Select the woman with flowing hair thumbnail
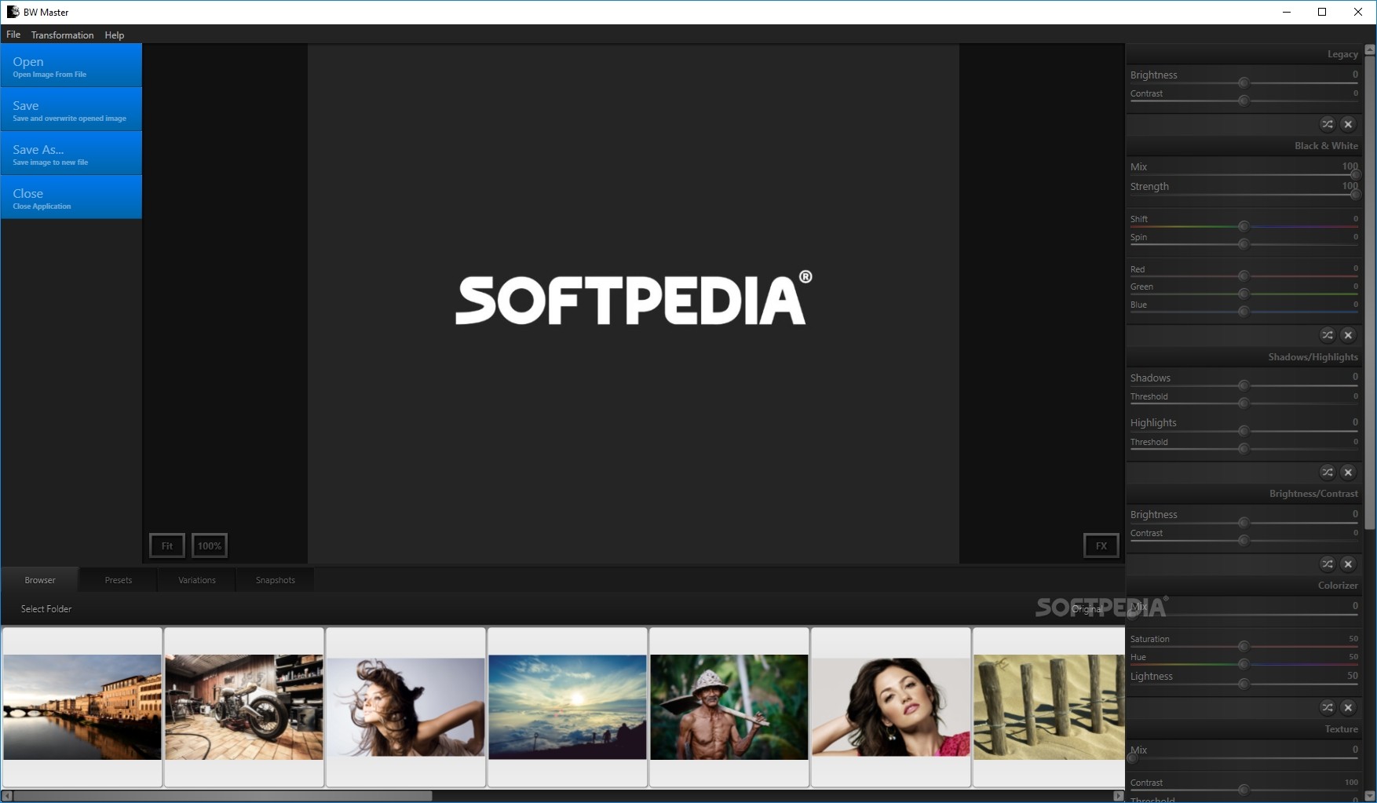Viewport: 1377px width, 803px height. (406, 706)
